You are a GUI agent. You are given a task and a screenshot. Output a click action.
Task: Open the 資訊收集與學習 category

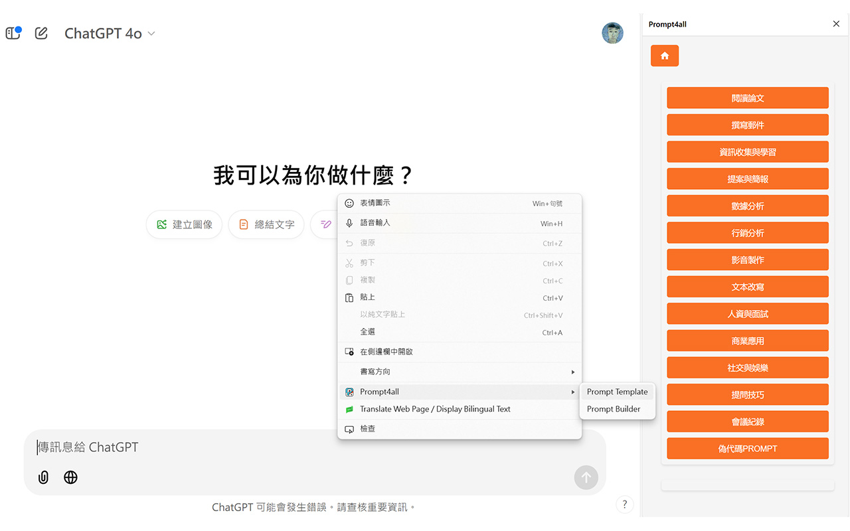(748, 152)
